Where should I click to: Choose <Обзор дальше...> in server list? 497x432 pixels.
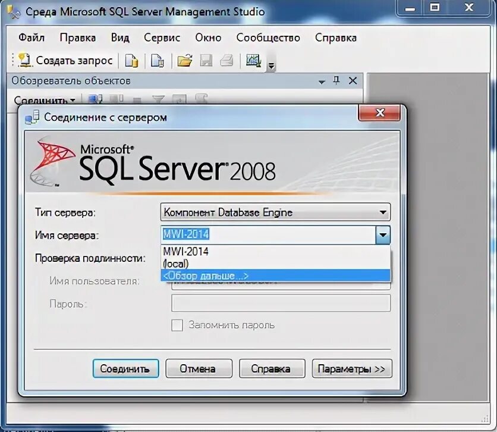pyautogui.click(x=275, y=276)
